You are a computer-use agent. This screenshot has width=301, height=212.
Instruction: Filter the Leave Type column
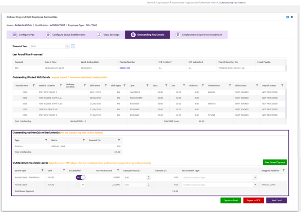pos(42,170)
